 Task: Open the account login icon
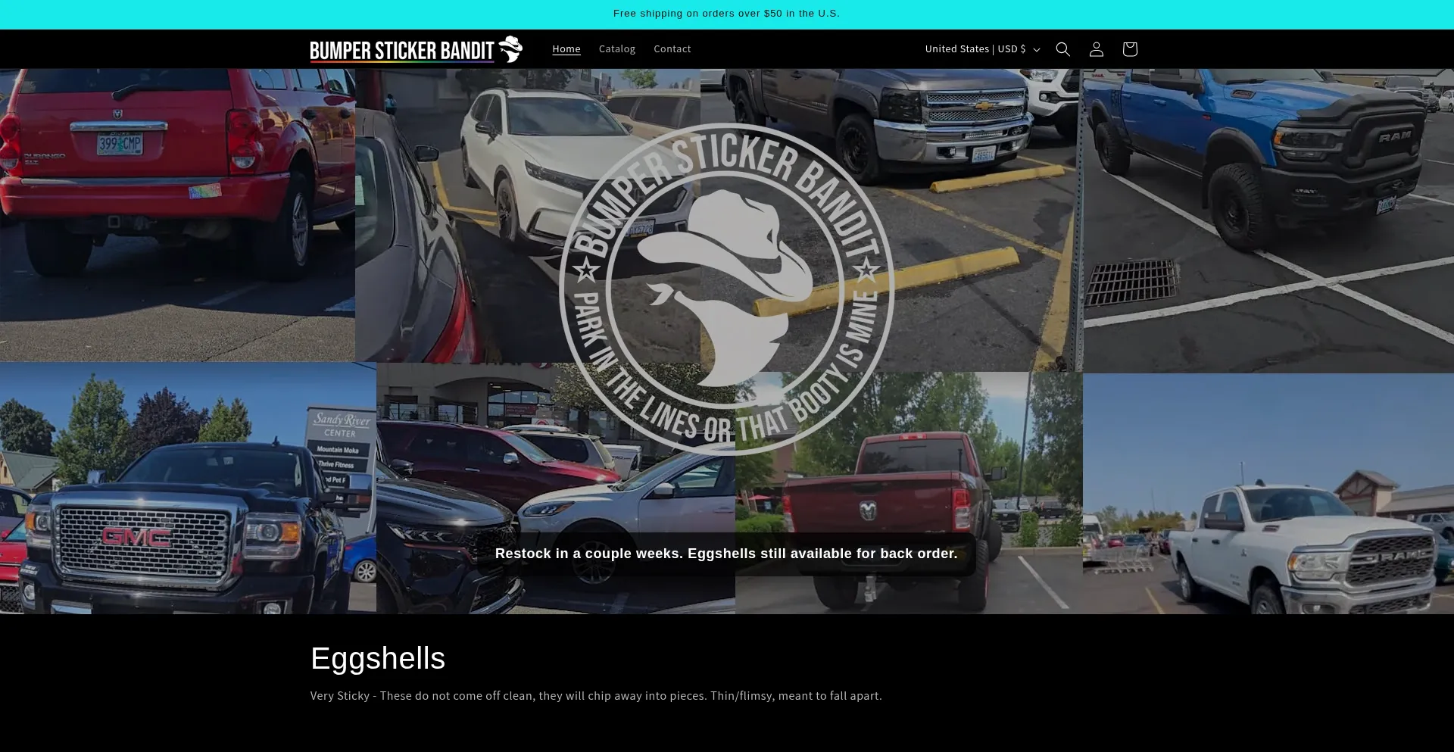[x=1096, y=49]
